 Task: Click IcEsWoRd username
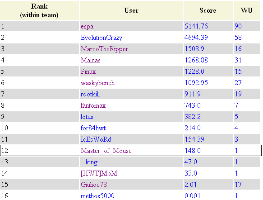click(x=96, y=139)
